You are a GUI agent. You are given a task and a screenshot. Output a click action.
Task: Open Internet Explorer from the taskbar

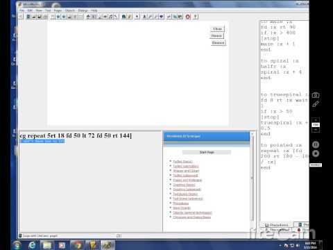pos(32,245)
